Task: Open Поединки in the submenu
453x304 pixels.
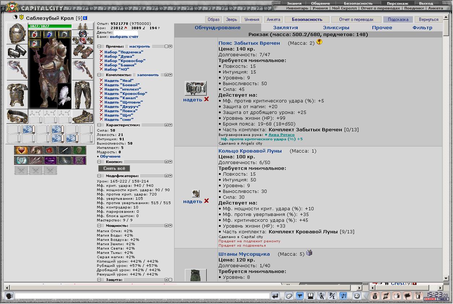Action: [x=414, y=8]
